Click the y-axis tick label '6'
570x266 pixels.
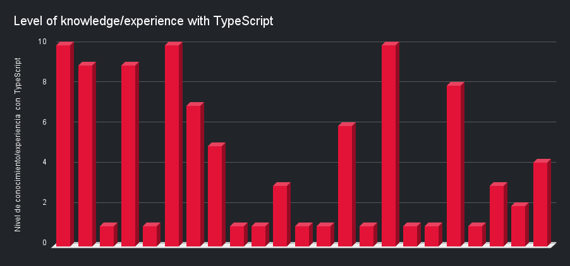tap(45, 122)
